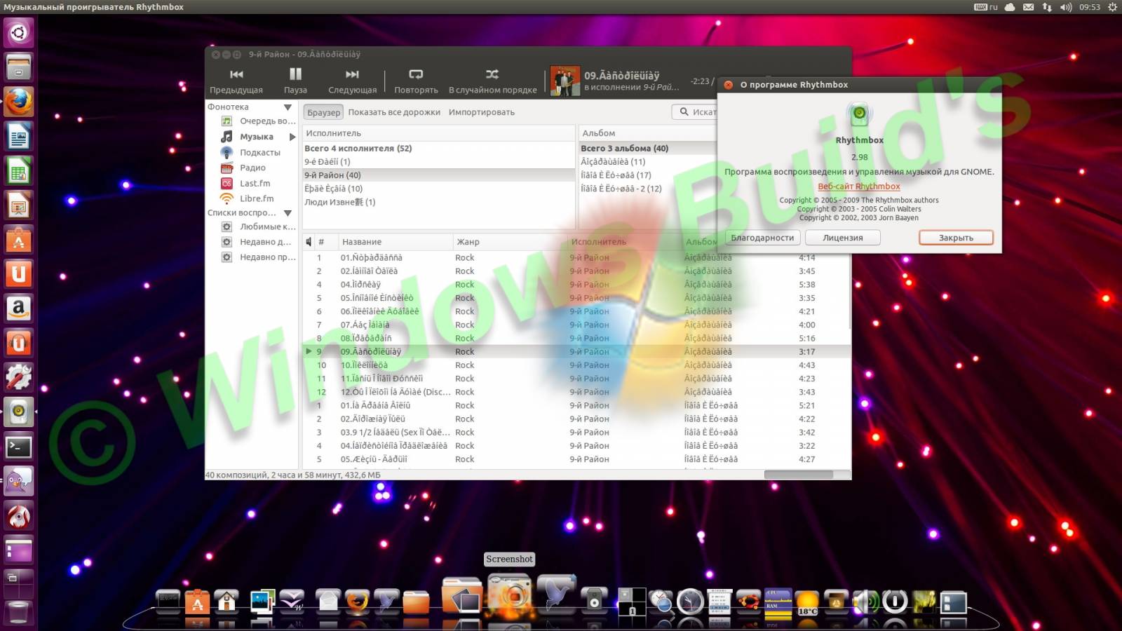1122x631 pixels.
Task: Open Files manager in launcher
Action: point(18,67)
